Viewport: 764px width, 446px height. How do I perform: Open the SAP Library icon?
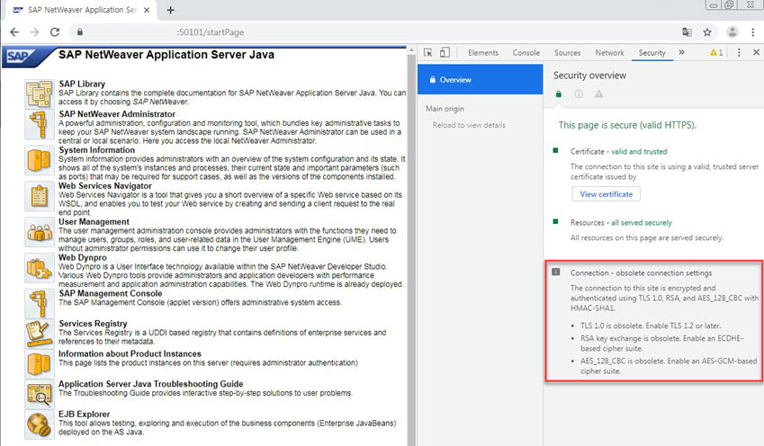tap(39, 94)
